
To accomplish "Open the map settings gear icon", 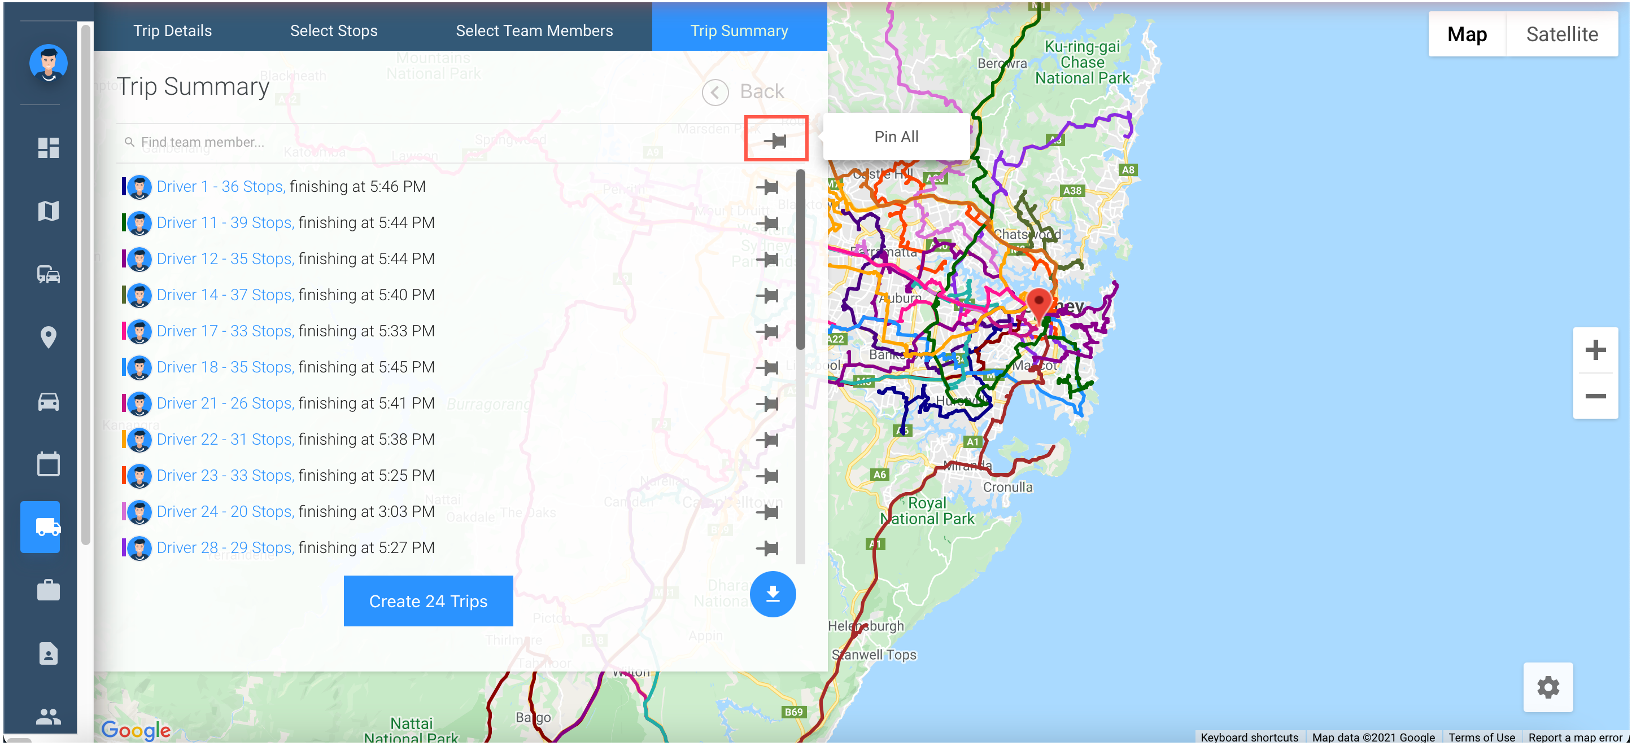I will click(x=1548, y=687).
